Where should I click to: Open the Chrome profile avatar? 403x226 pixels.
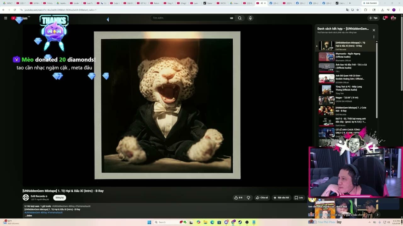(x=394, y=10)
